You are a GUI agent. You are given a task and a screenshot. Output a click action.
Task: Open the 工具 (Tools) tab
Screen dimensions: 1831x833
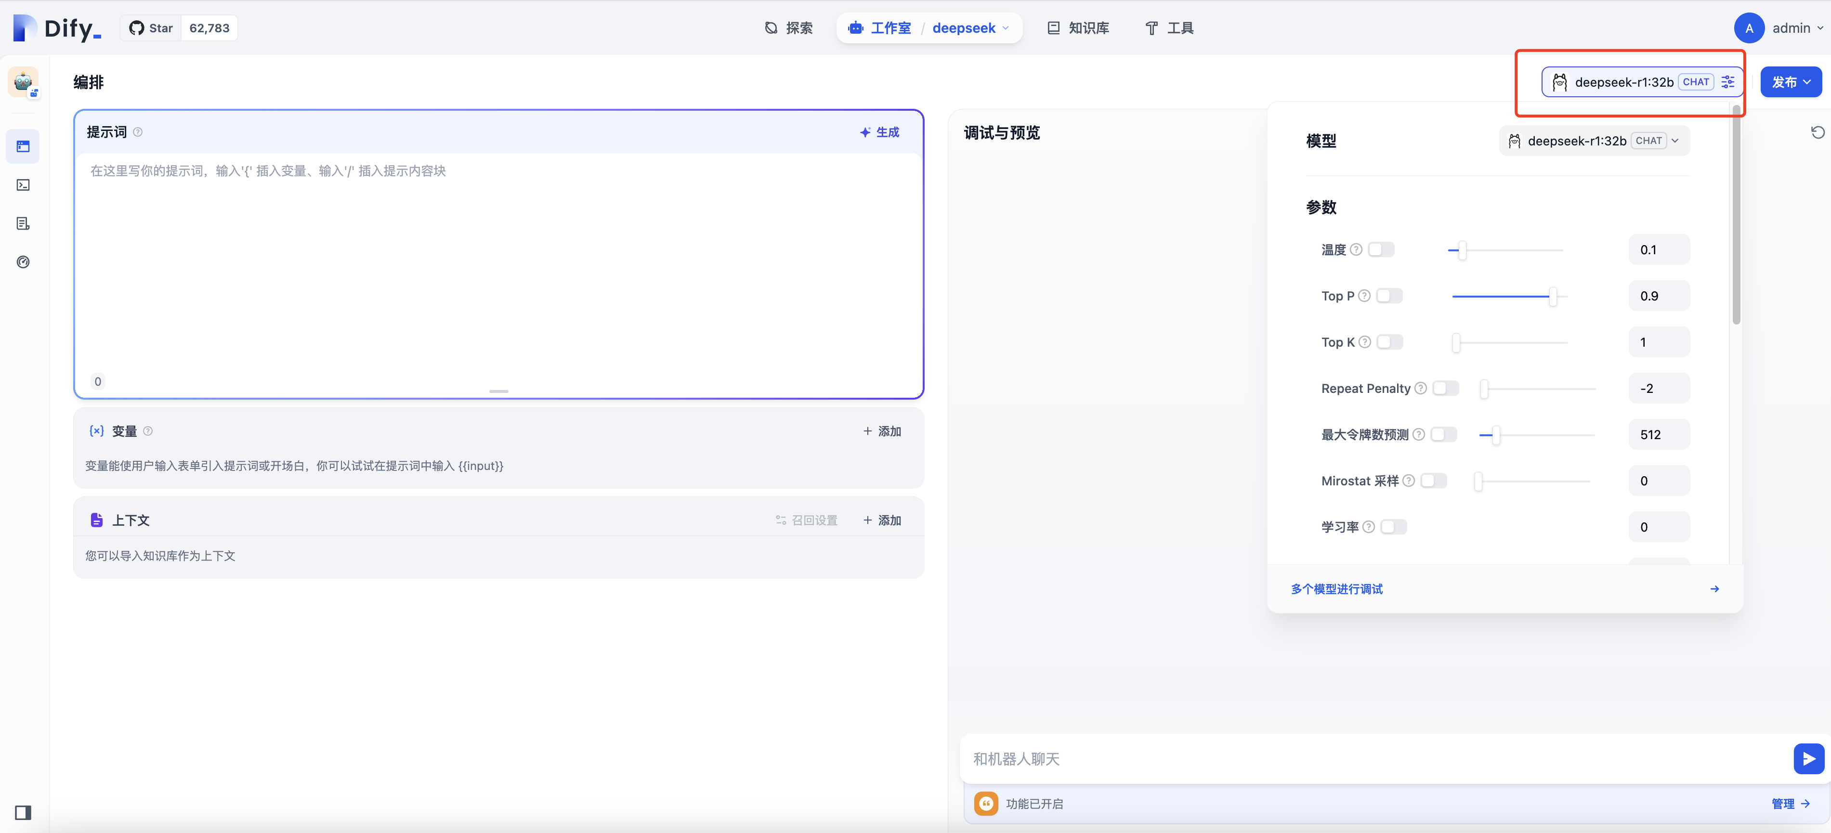tap(1169, 28)
